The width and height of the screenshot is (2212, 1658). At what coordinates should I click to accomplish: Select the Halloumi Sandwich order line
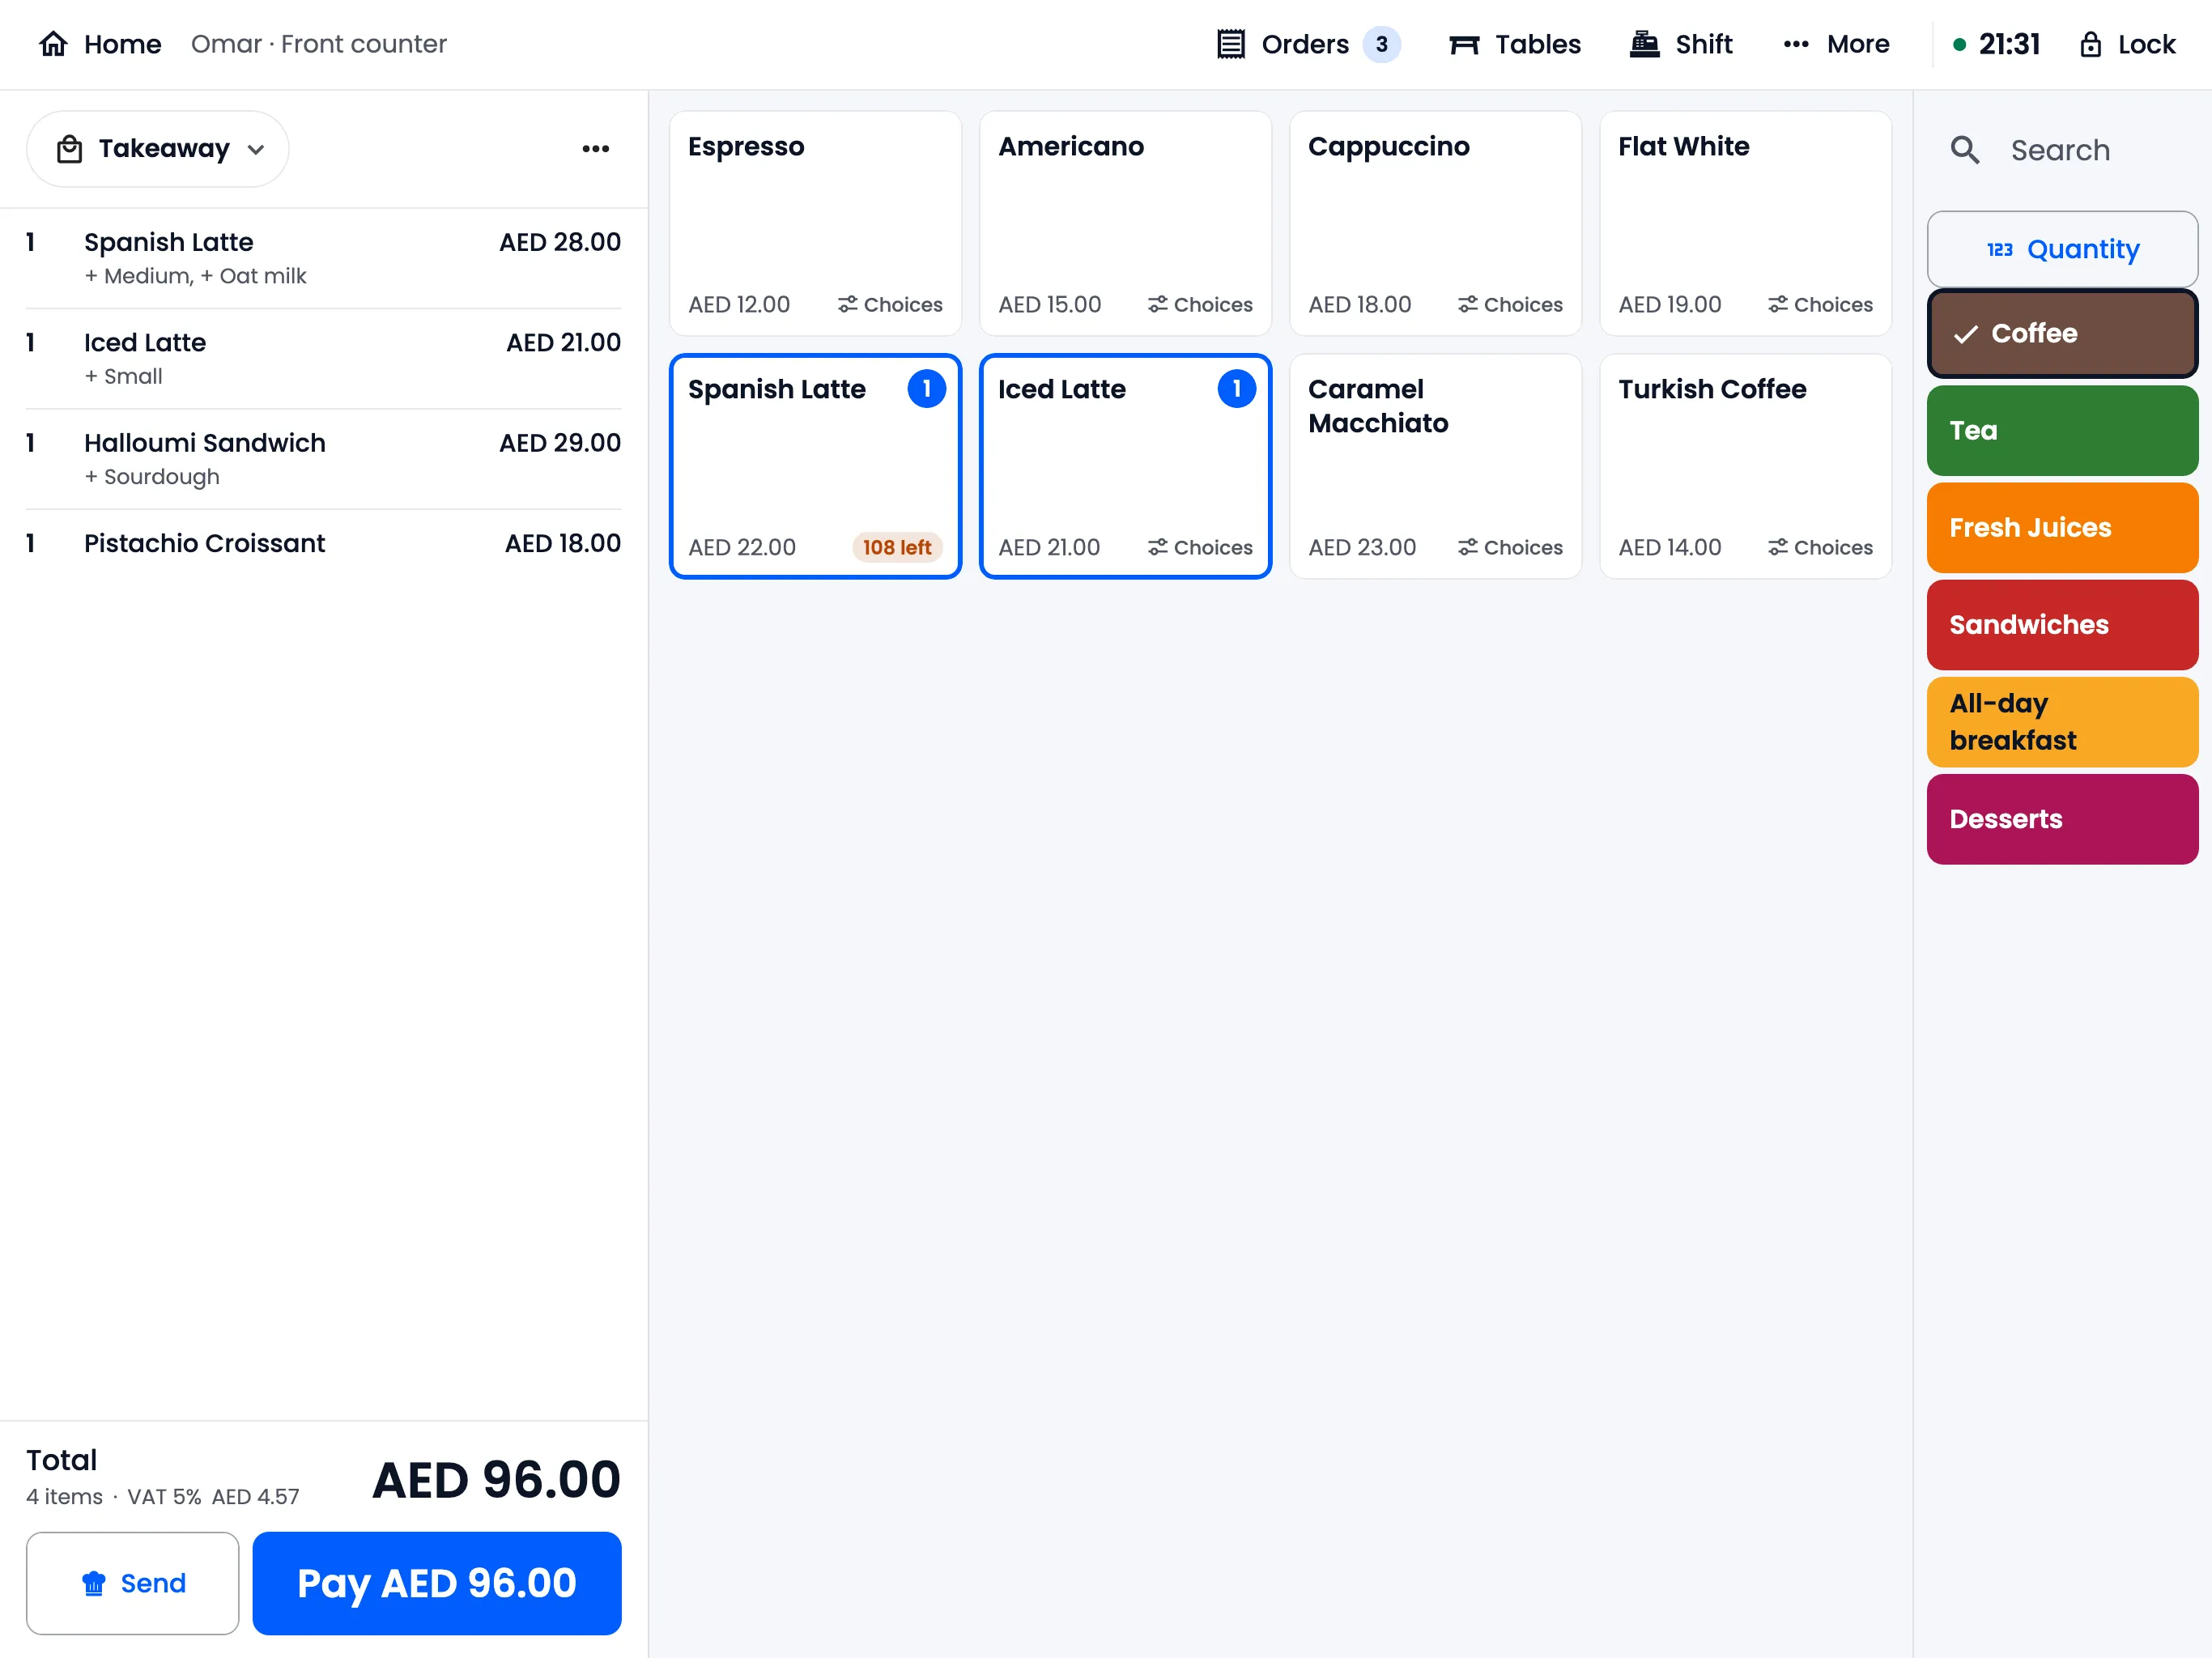[x=323, y=459]
